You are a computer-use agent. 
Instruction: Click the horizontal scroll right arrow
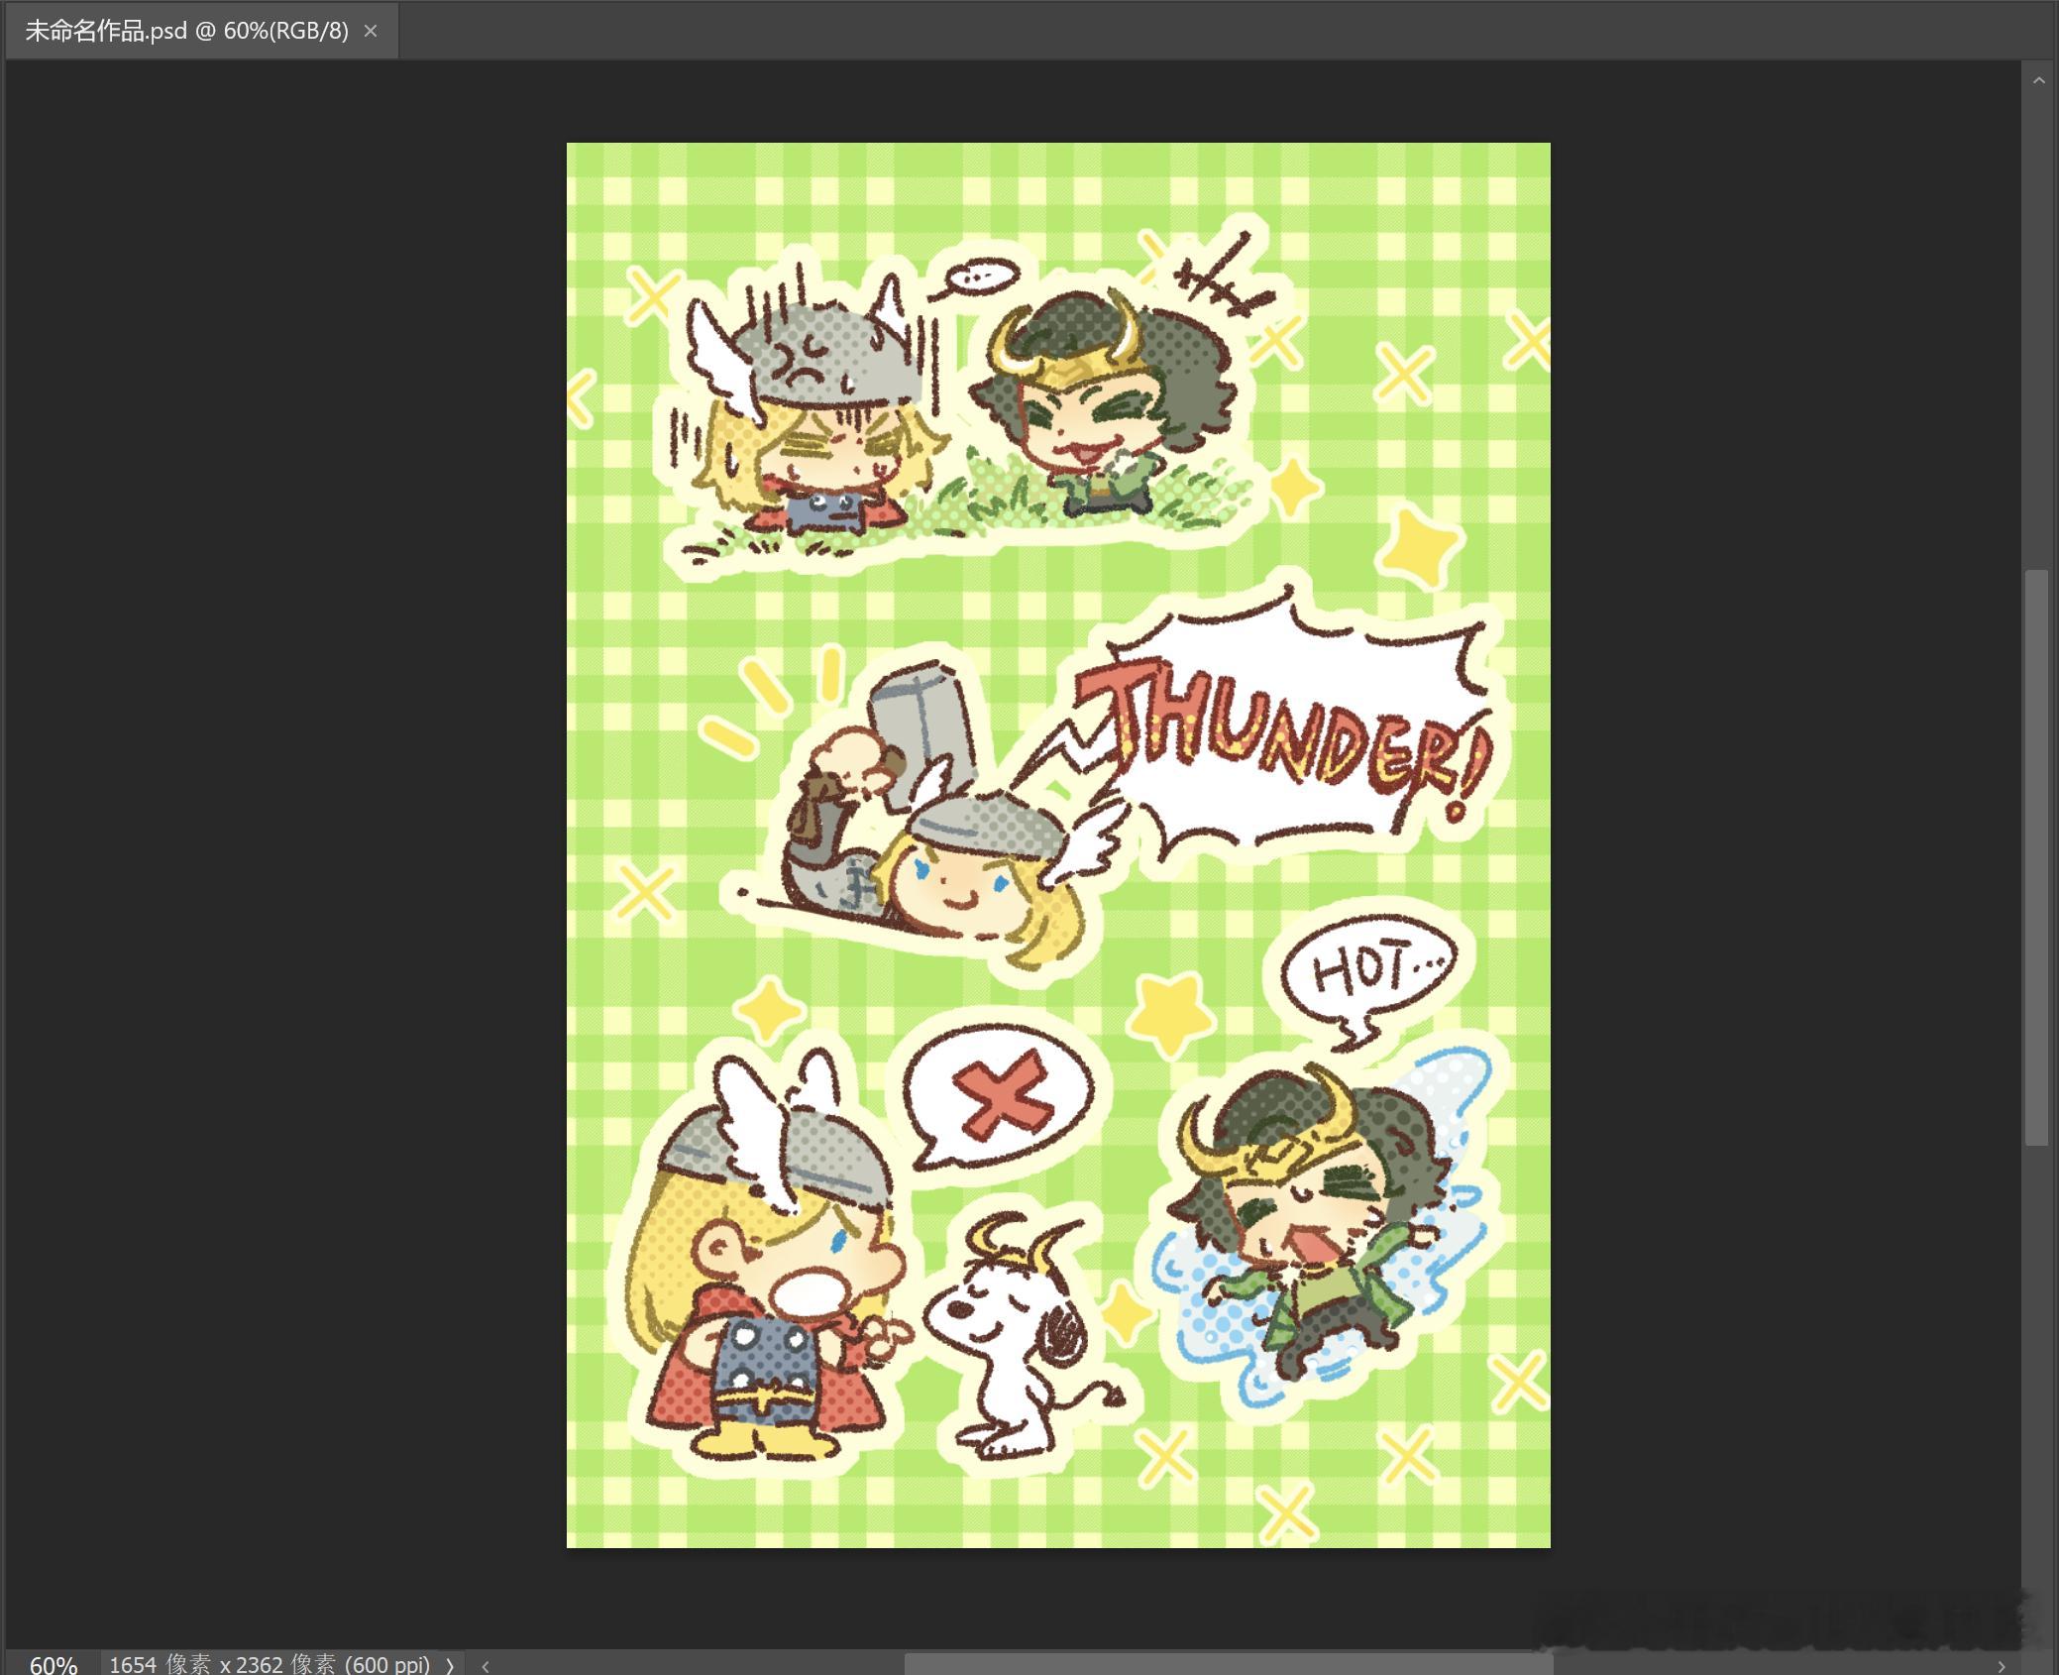[2002, 1666]
